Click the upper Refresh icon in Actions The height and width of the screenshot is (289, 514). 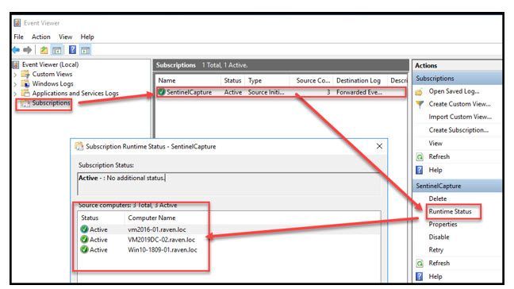pos(420,156)
